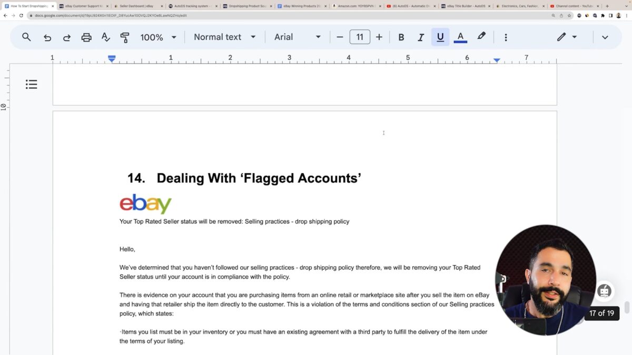Click the presenter webcam bubble
This screenshot has width=632, height=355.
point(546,280)
